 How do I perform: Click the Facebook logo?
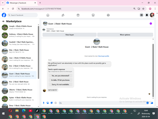click(4, 15)
